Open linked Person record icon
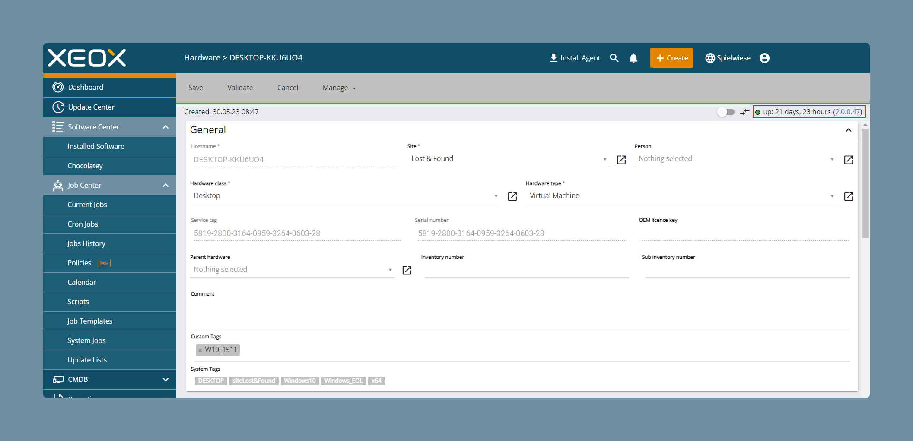The height and width of the screenshot is (441, 913). [x=849, y=160]
